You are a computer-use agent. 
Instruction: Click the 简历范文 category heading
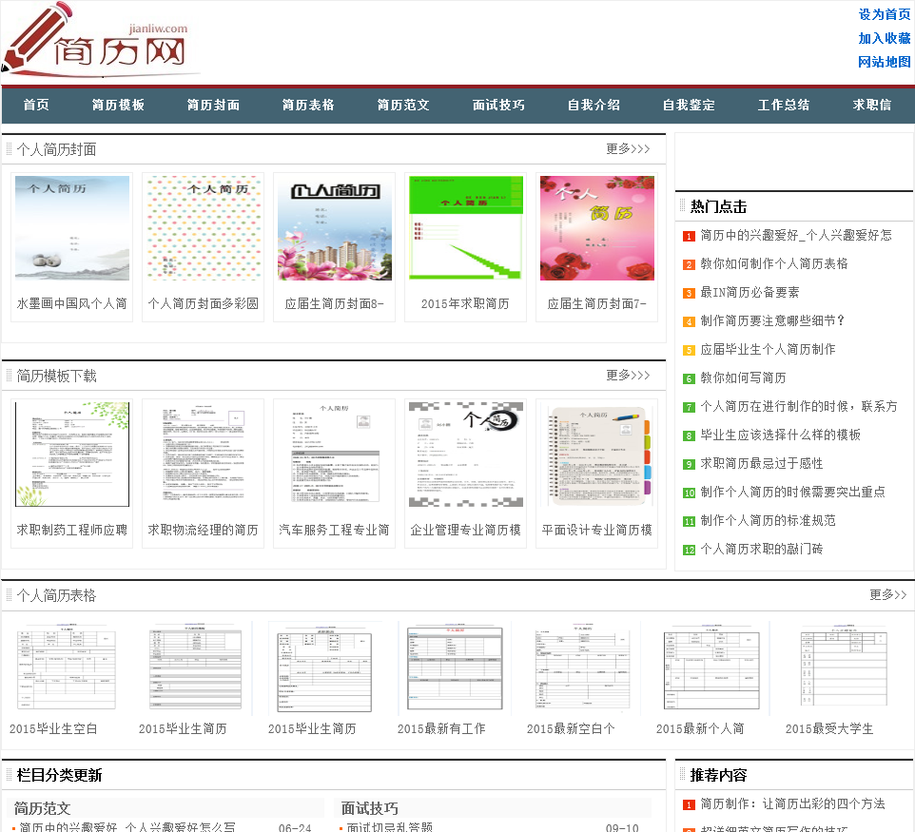42,808
